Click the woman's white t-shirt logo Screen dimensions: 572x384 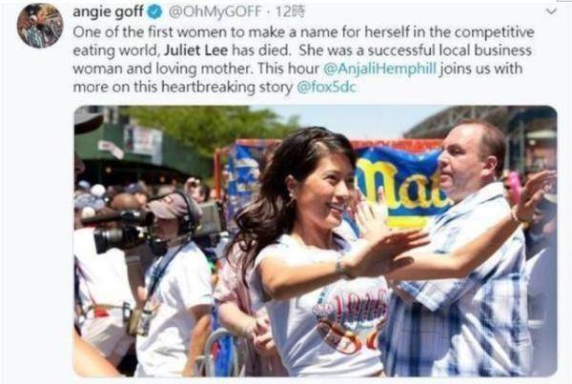pos(350,321)
